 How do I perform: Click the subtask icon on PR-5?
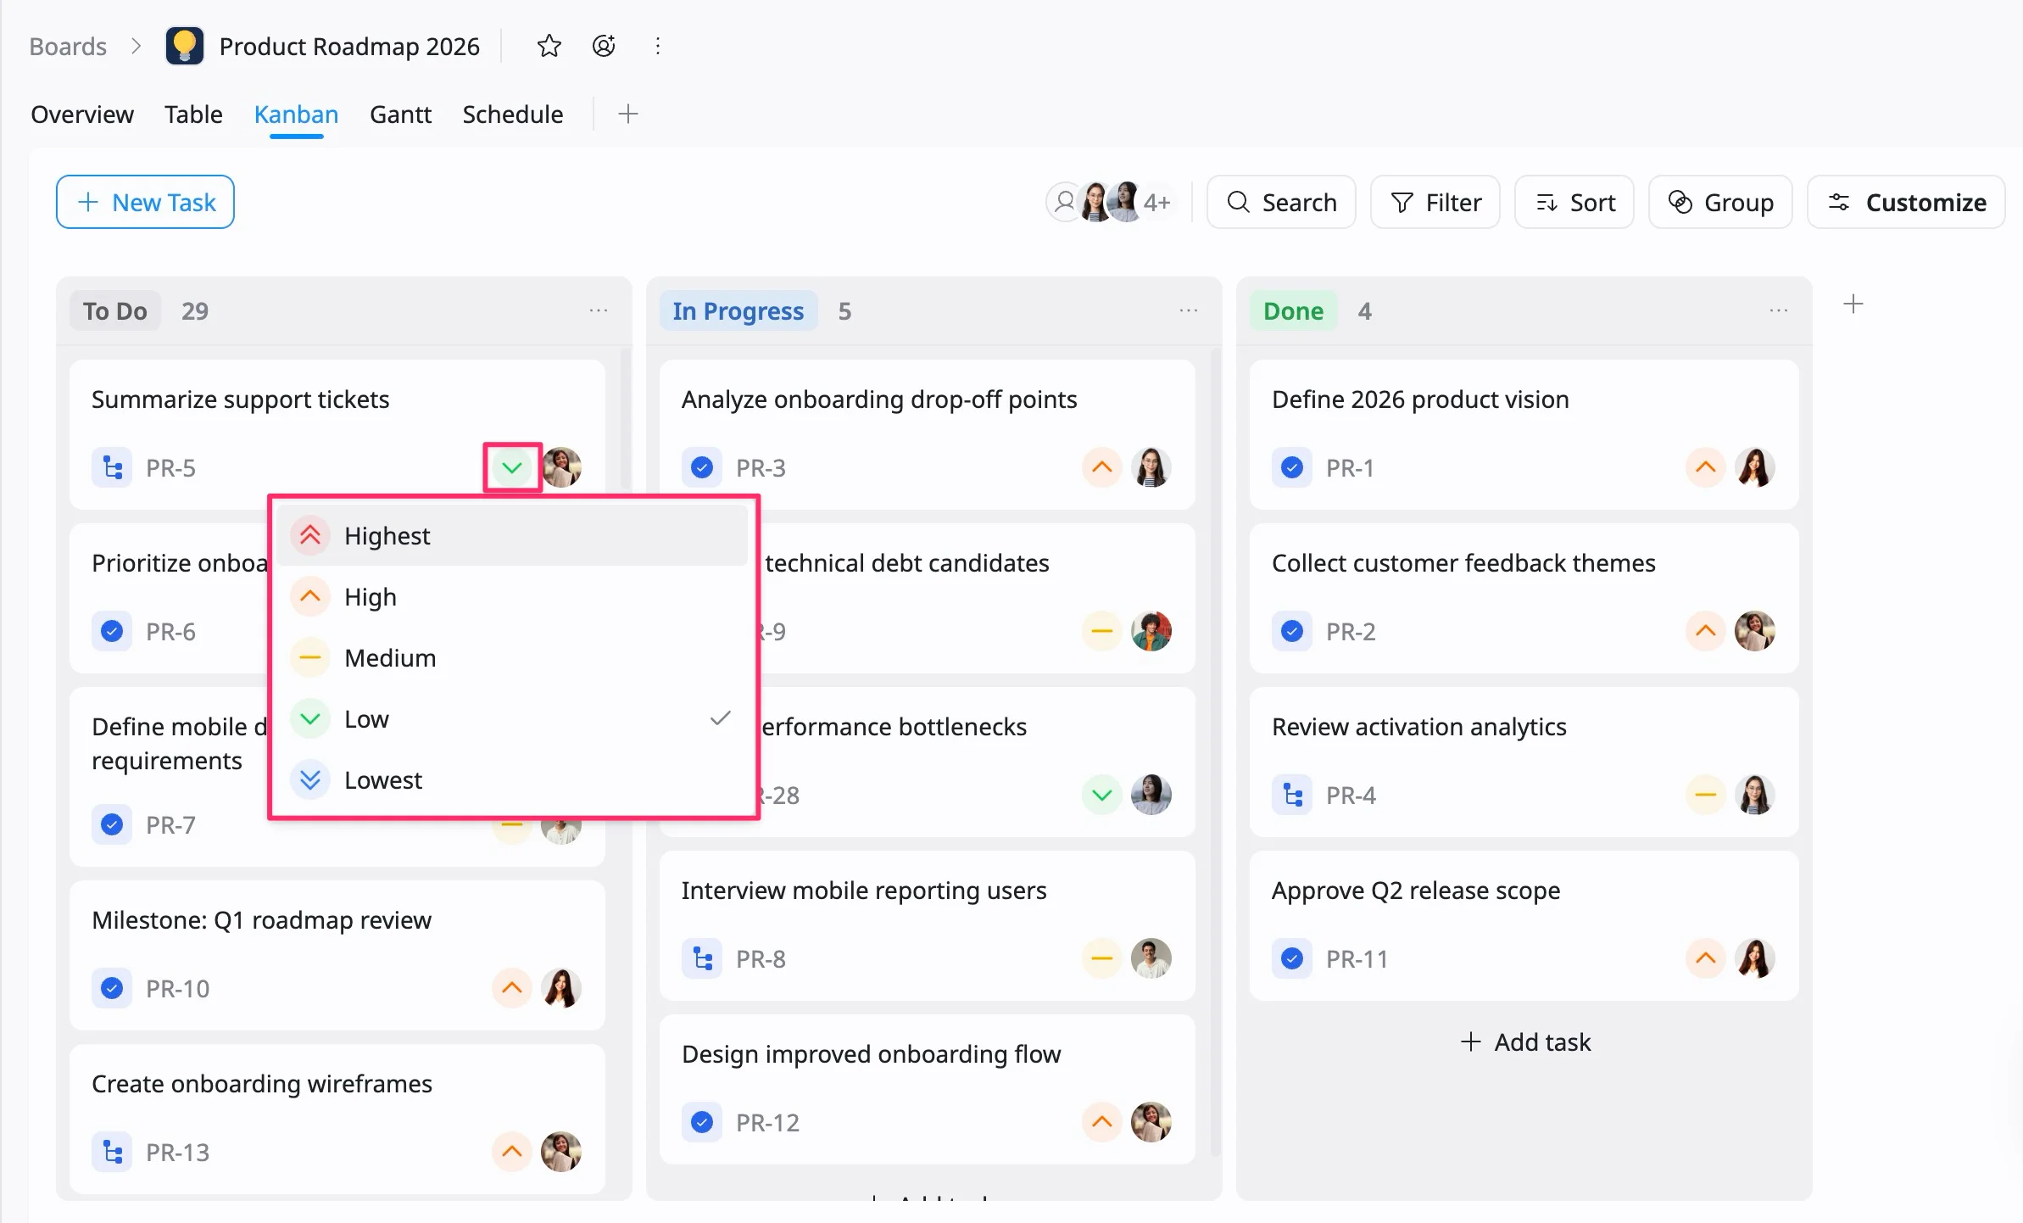coord(112,467)
